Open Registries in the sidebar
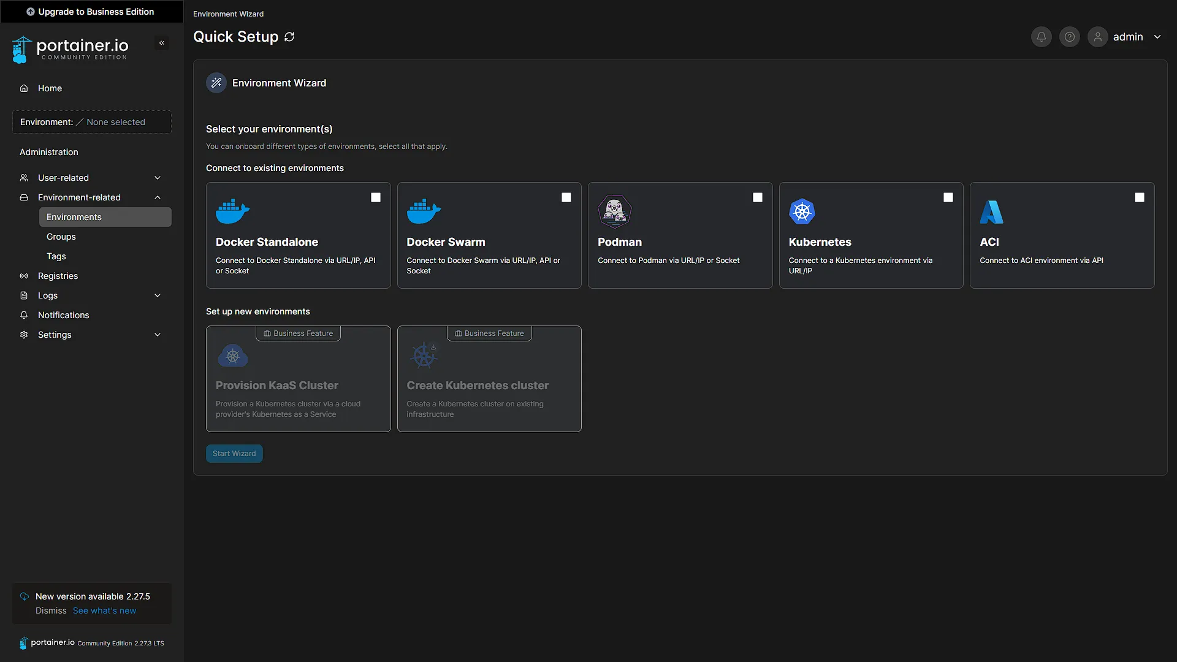 click(92, 276)
